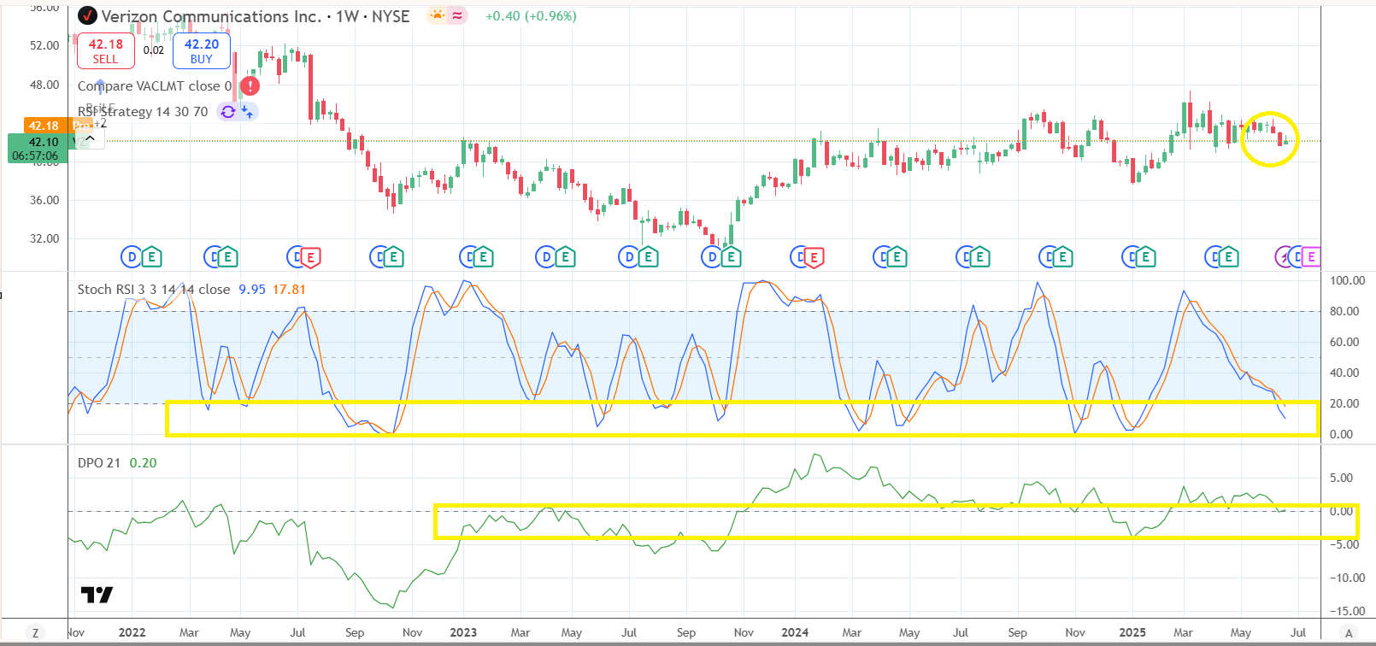Viewport: 1376px width, 646px height.
Task: Click the Verizon Communications Inc. symbol title
Action: (x=211, y=16)
